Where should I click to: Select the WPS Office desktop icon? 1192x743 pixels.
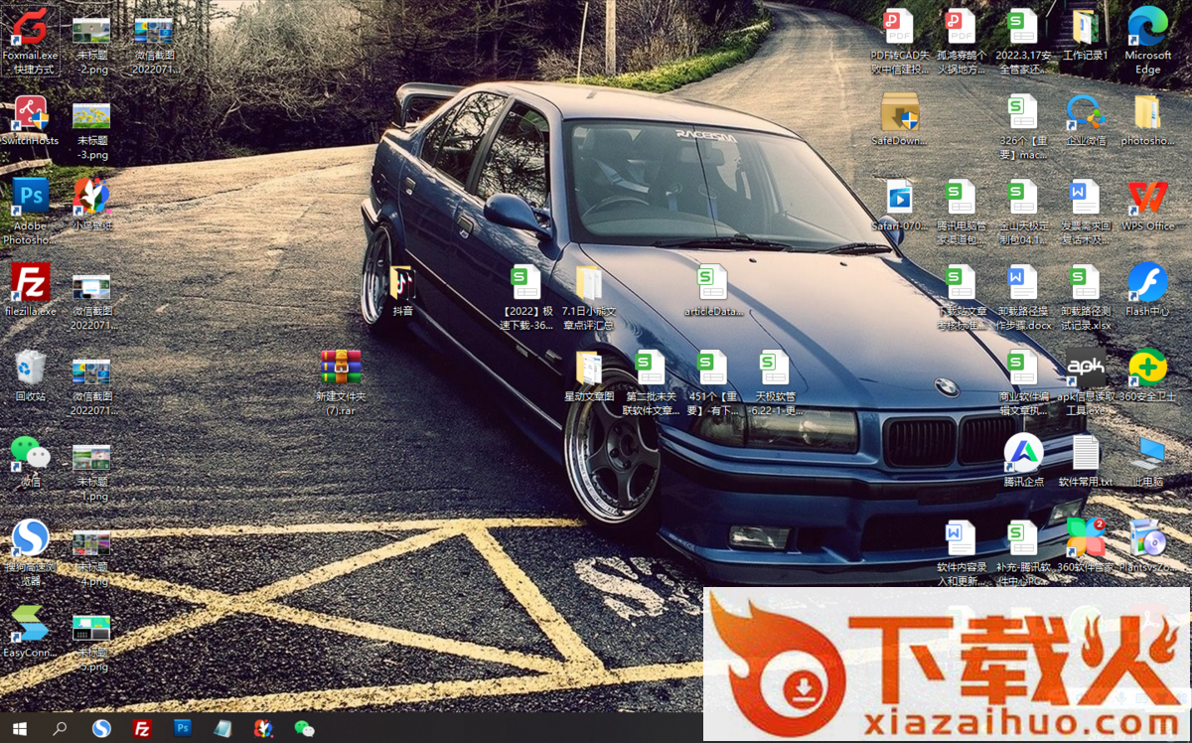1147,198
